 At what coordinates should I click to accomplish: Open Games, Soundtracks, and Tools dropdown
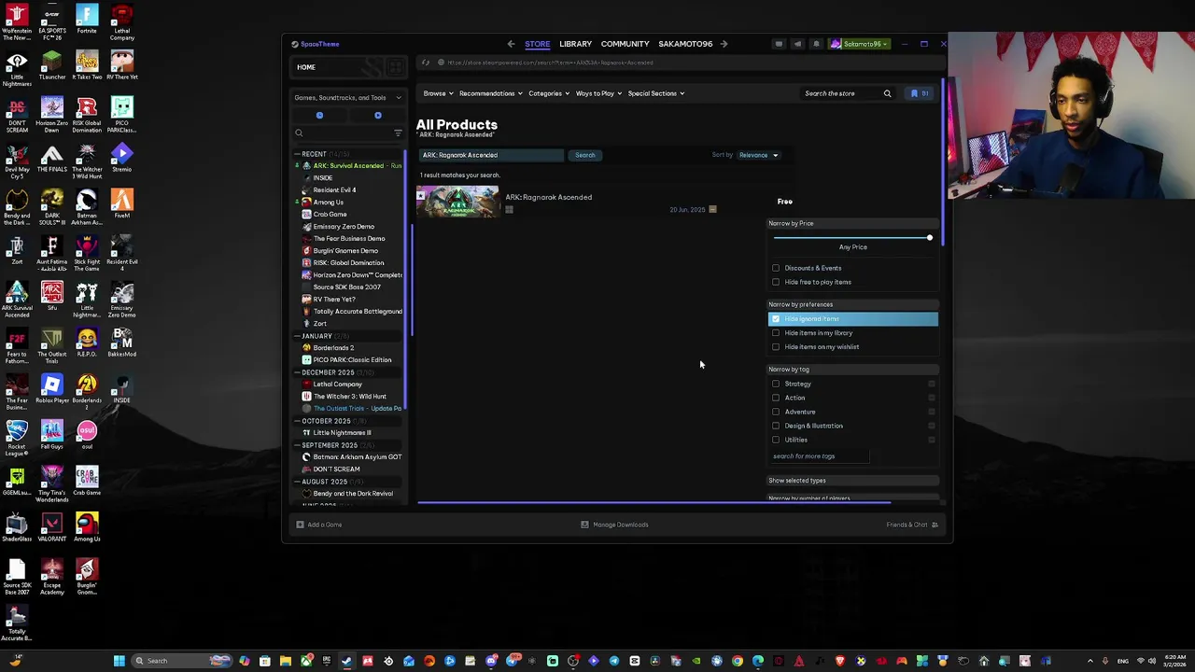point(347,97)
